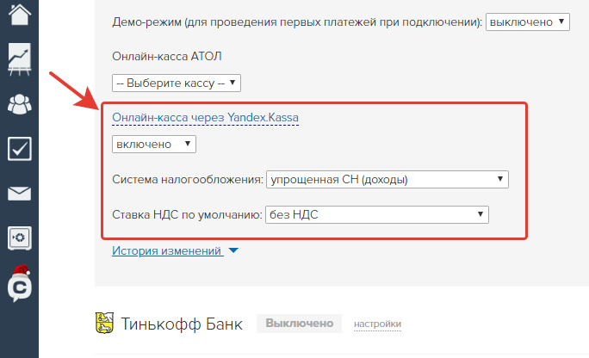589x358 pixels.
Task: Open the home icon in sidebar
Action: coord(20,13)
